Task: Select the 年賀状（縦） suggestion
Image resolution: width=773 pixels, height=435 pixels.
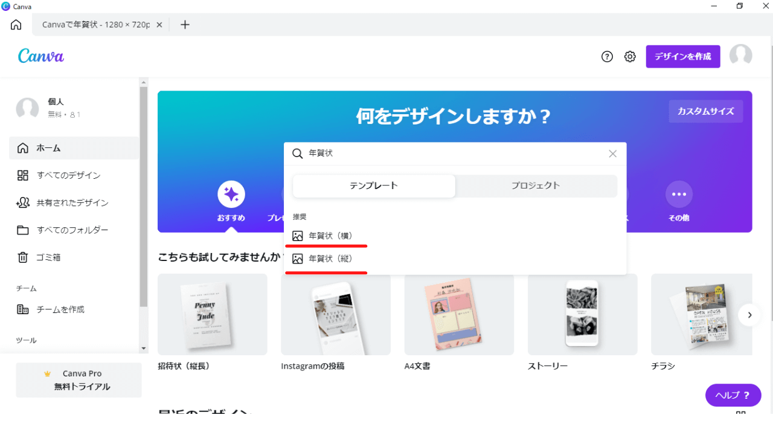Action: [330, 259]
